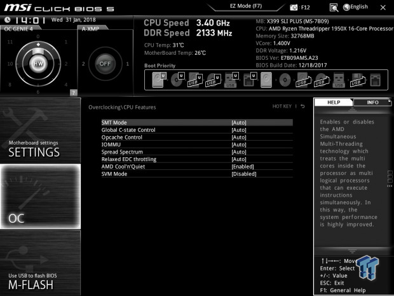Click the clock icon beside the time
The image size is (394, 296).
pos(8,19)
